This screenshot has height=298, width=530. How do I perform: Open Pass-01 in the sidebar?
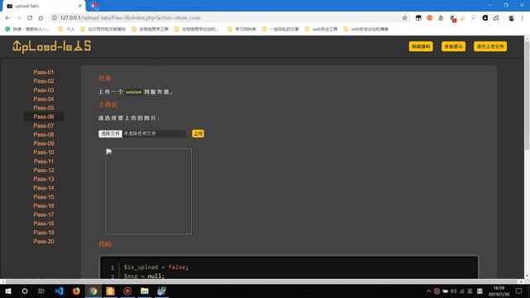(44, 72)
